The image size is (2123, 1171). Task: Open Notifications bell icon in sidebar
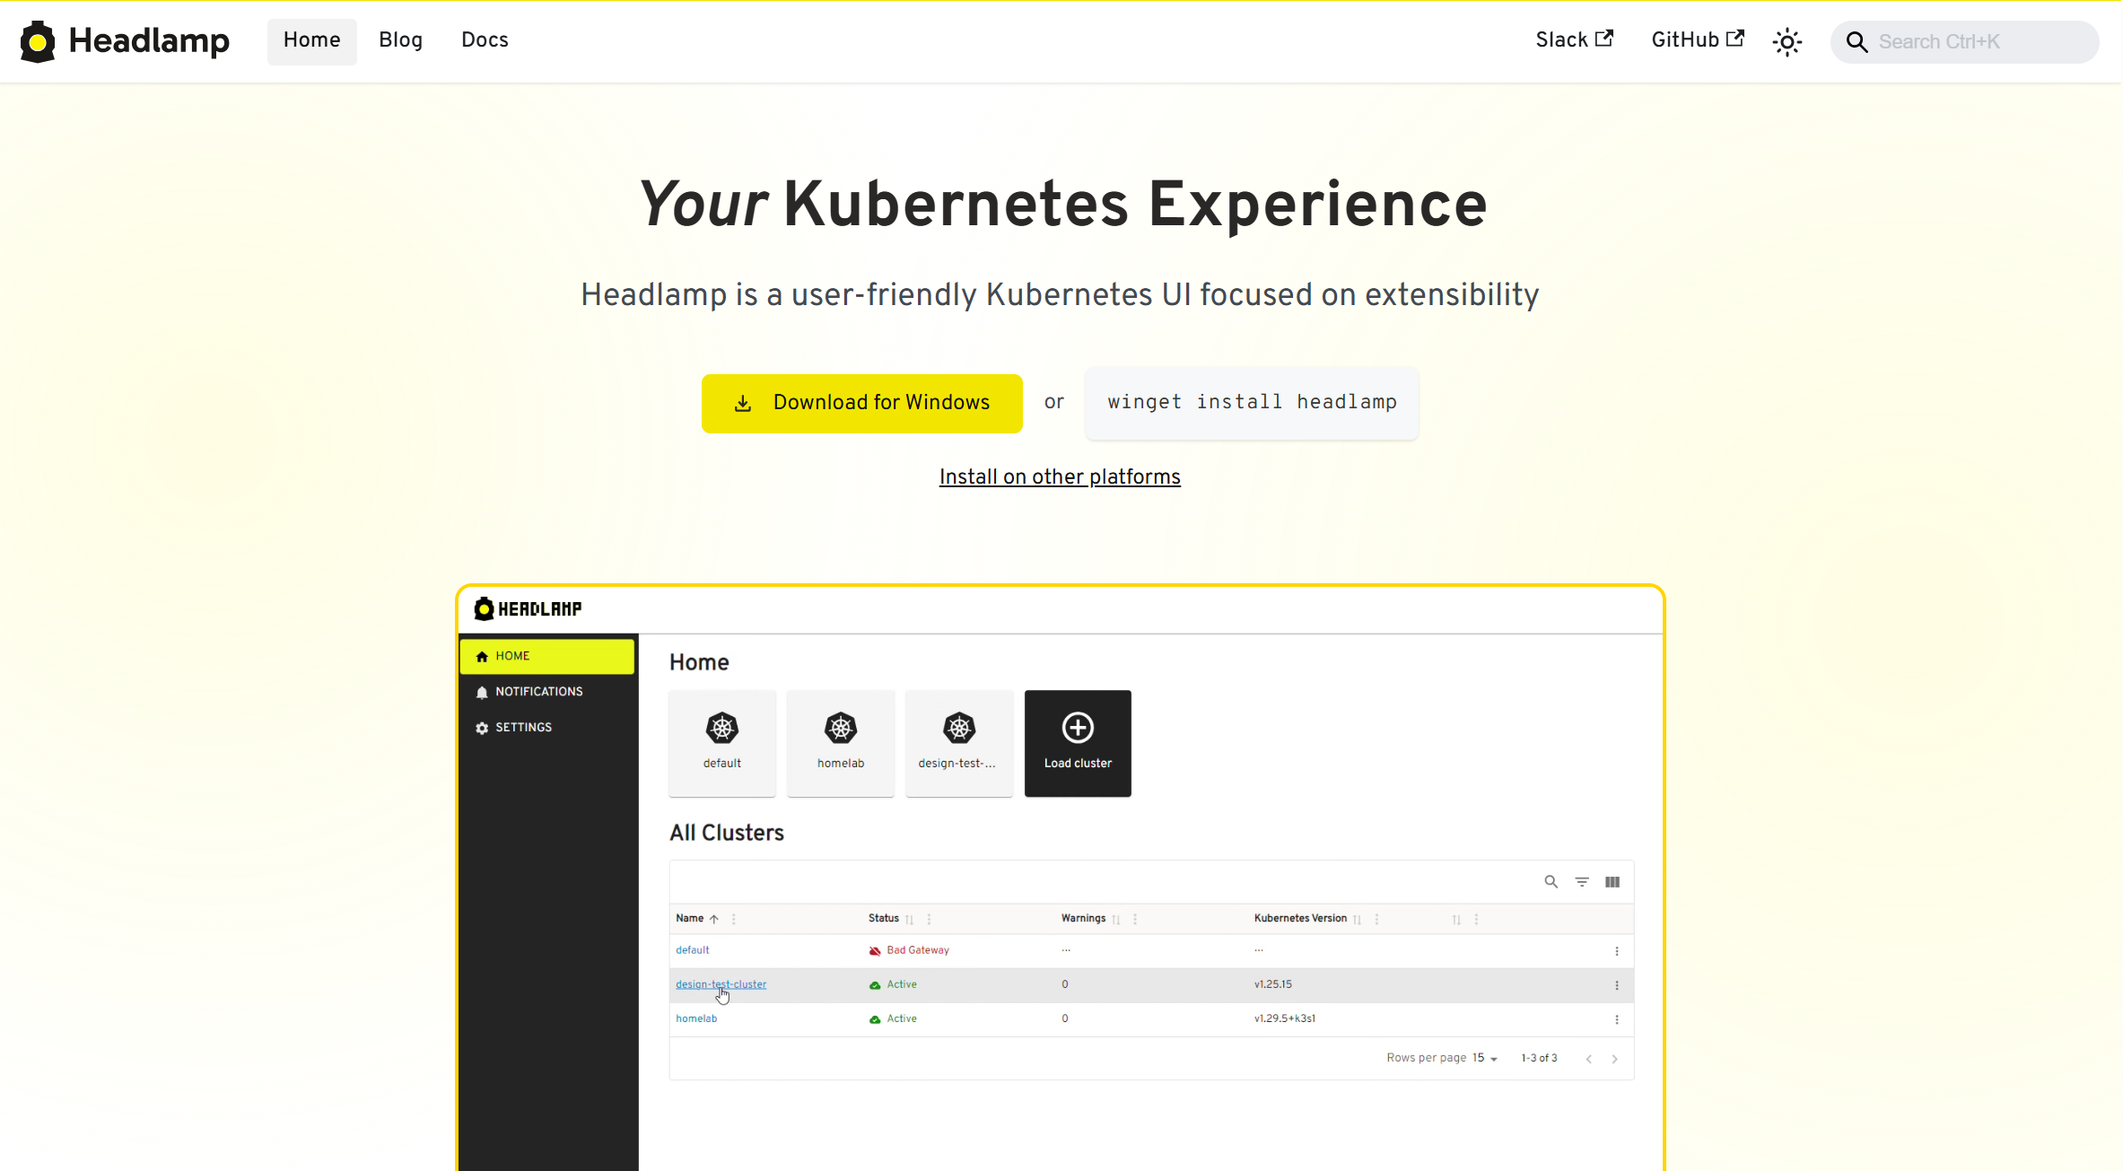[x=482, y=693]
